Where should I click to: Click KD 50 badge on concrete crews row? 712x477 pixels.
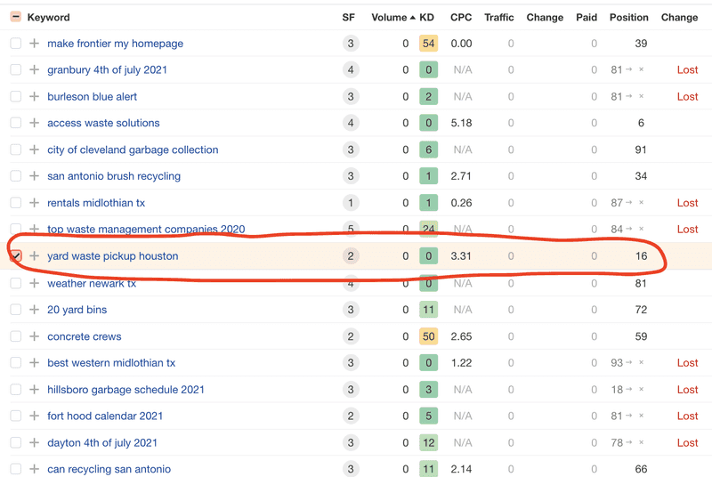pos(428,336)
